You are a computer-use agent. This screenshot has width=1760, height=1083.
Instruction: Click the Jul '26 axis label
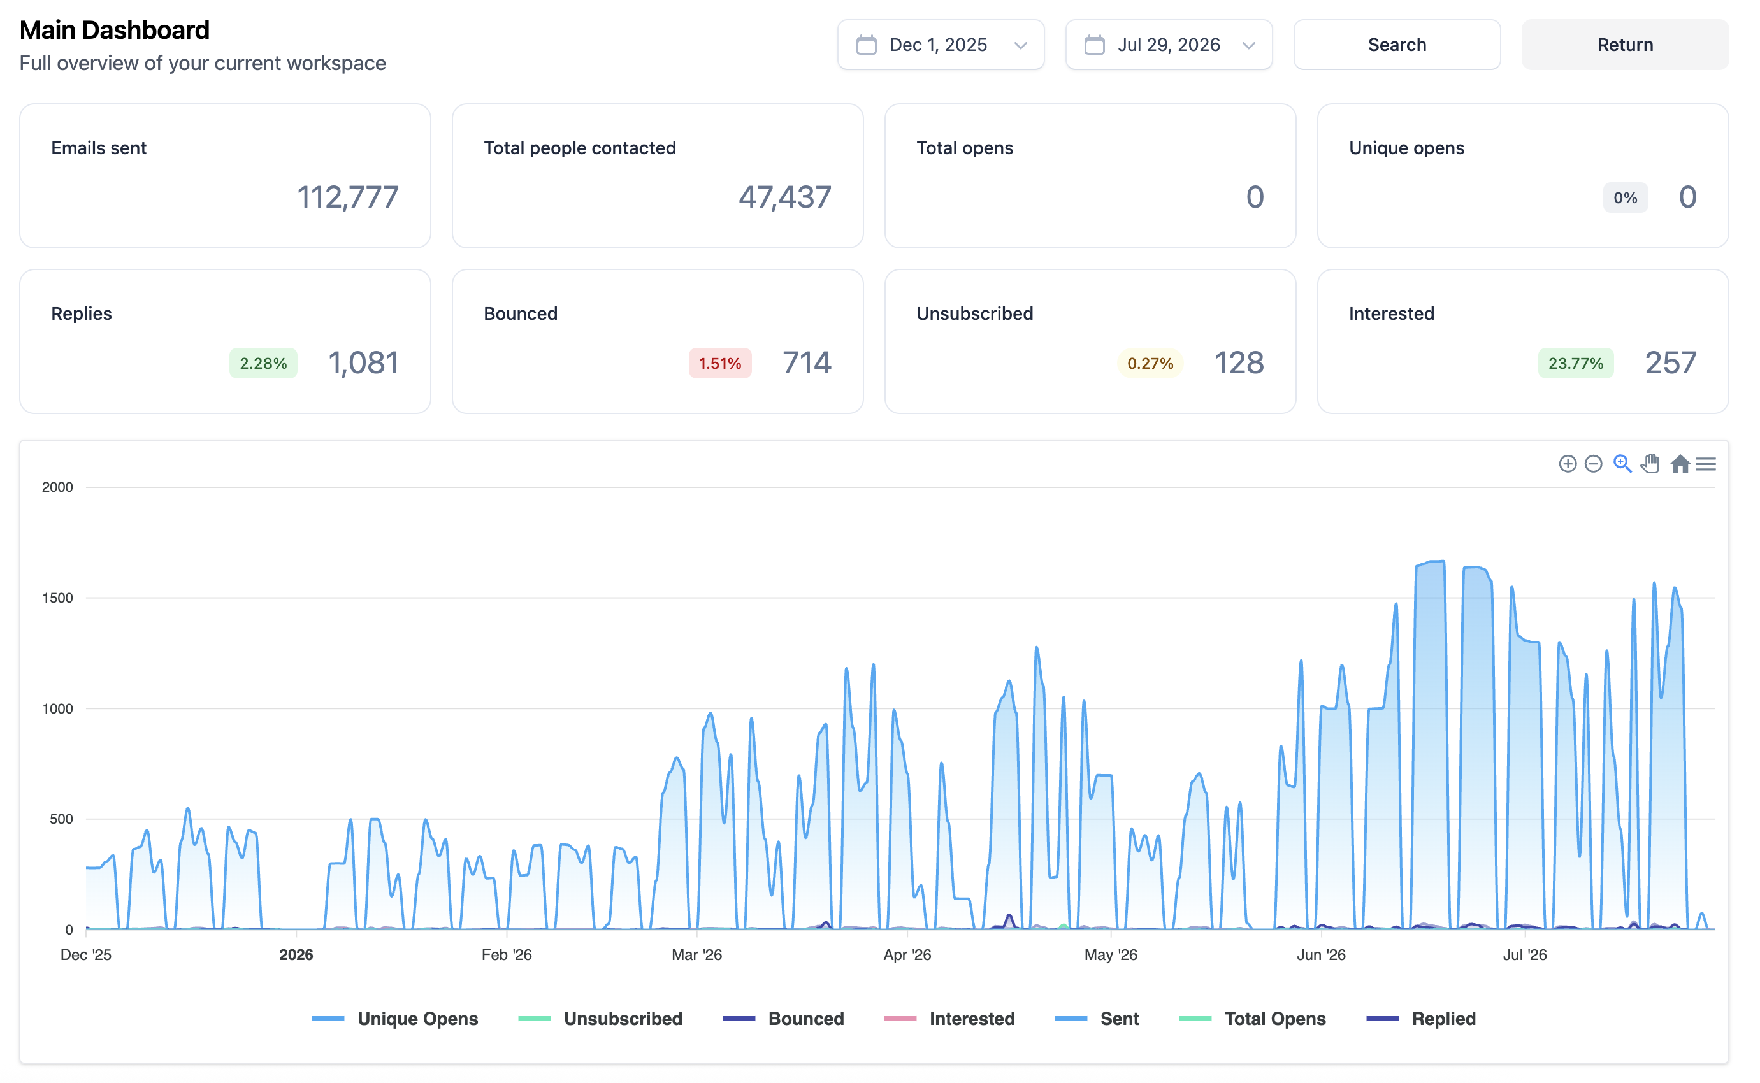1524,955
